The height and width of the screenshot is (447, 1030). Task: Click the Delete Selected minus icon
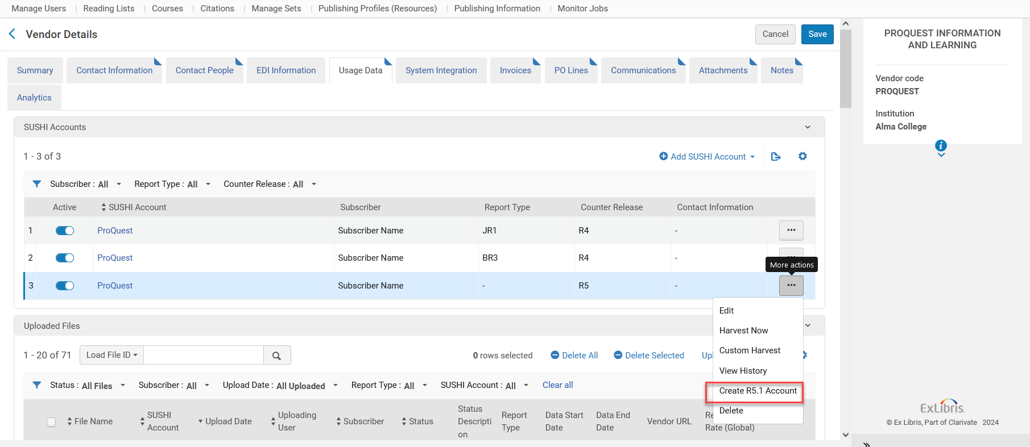(618, 355)
